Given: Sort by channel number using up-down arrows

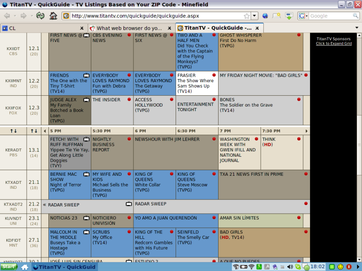Looking at the screenshot, I should 34,131.
